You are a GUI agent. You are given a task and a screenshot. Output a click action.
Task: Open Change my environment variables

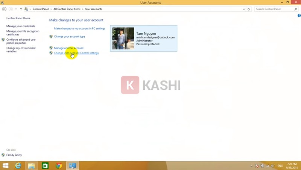pyautogui.click(x=21, y=50)
